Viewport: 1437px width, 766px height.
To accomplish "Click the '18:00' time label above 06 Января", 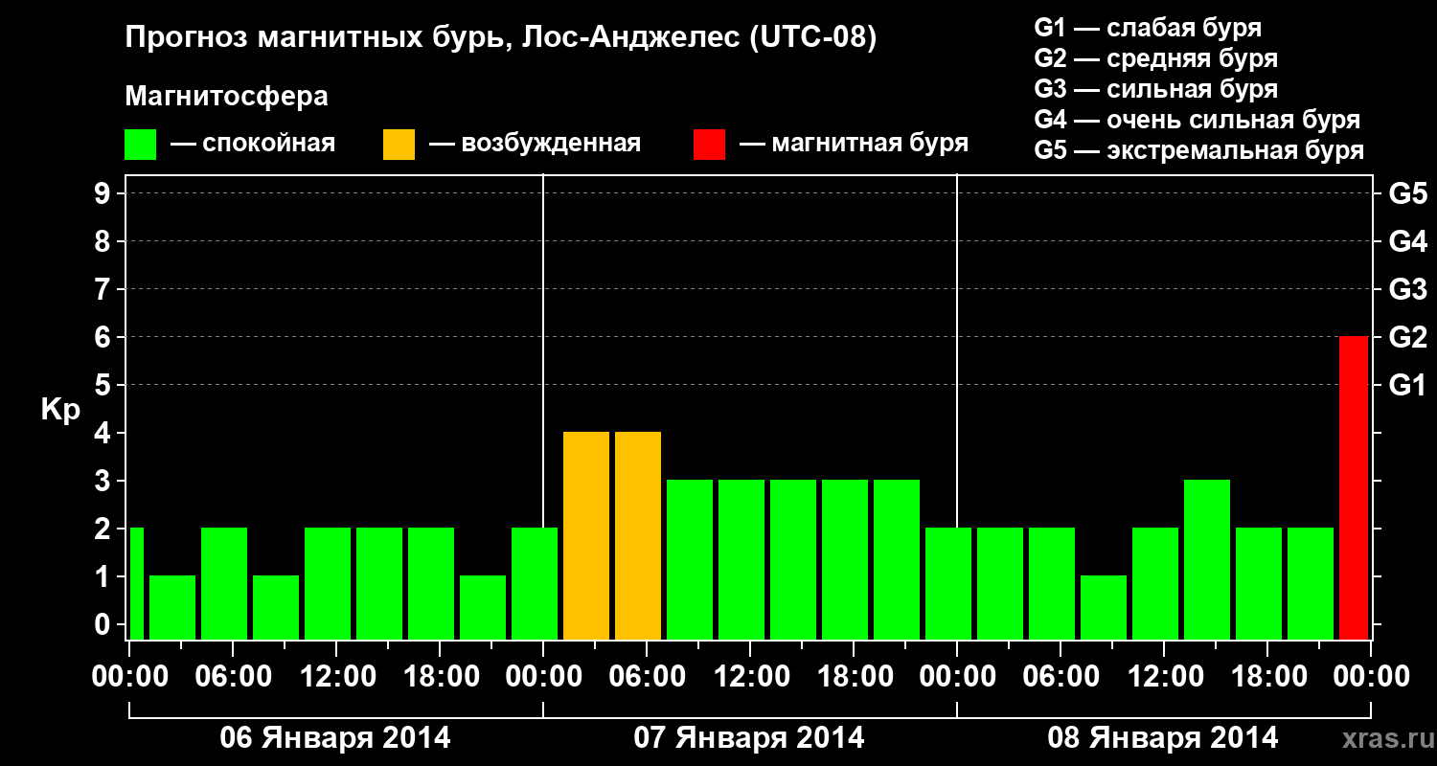I will pos(440,677).
